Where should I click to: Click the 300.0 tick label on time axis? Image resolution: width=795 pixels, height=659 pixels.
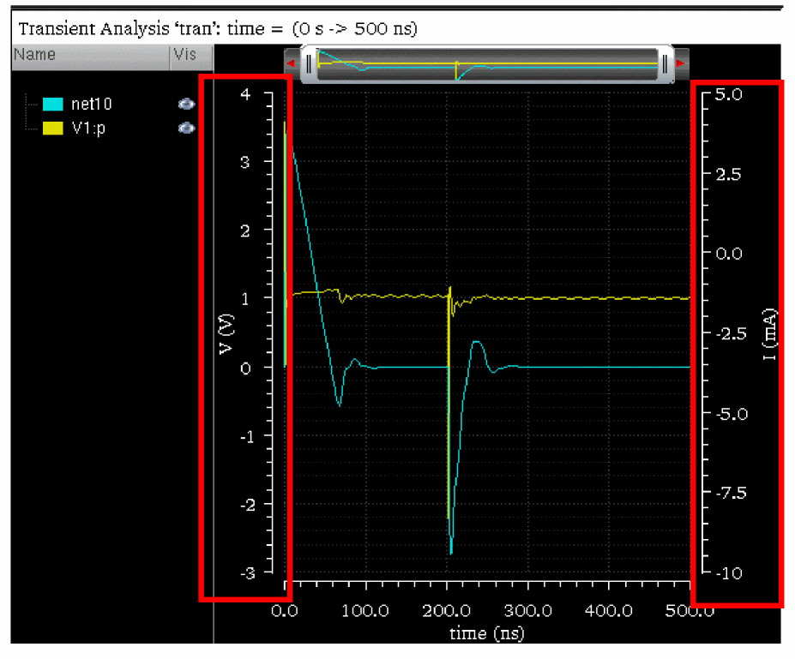(527, 611)
